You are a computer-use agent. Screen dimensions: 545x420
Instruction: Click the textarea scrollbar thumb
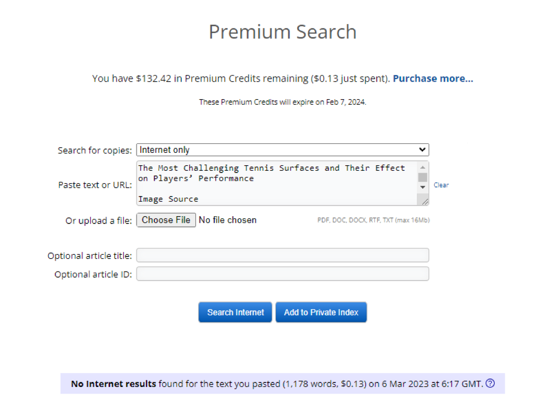423,178
